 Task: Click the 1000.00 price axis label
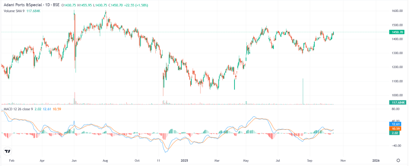coord(397,96)
